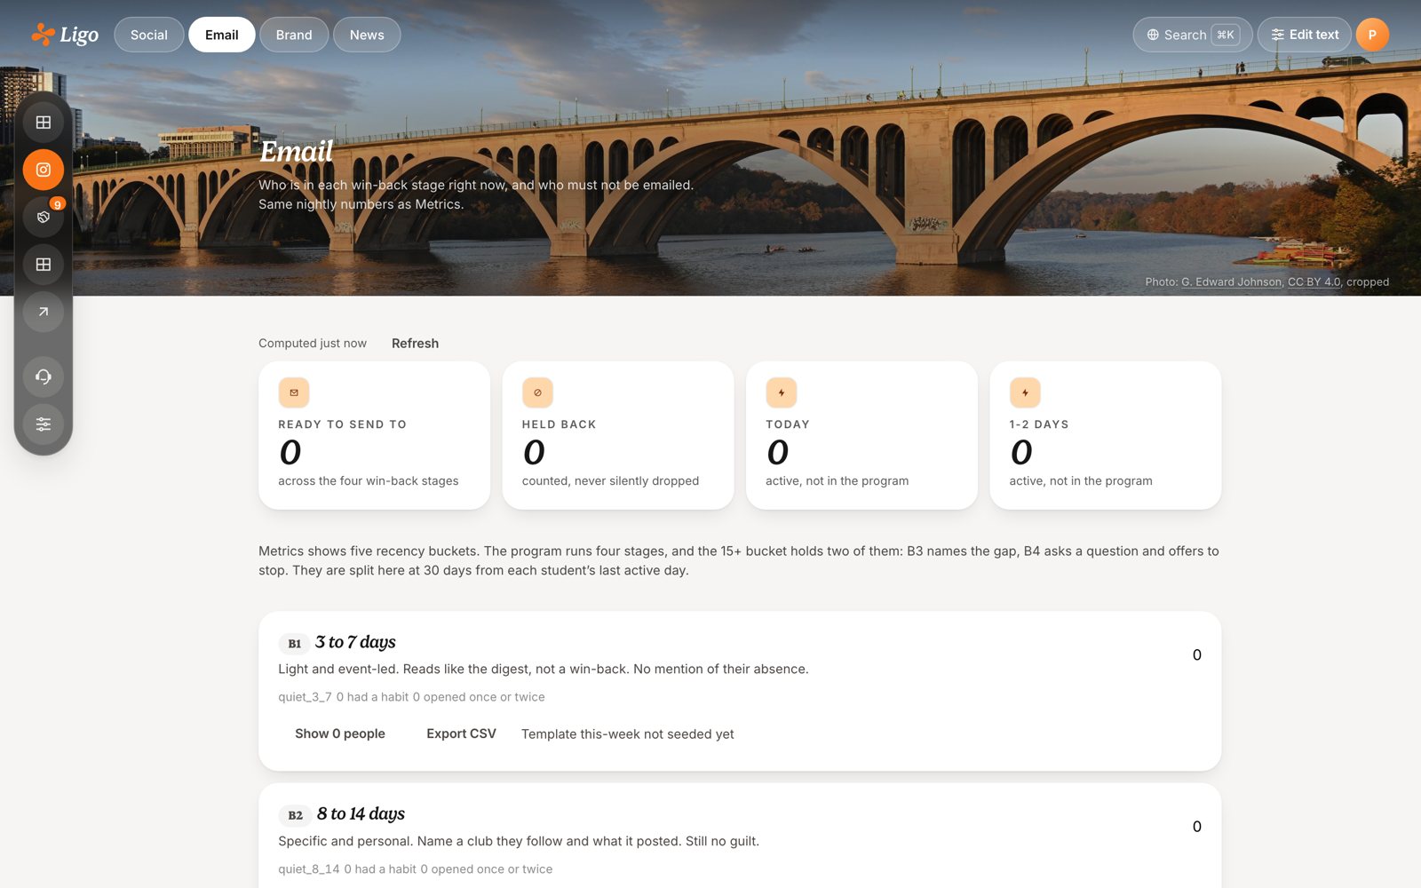Click the Edit text button

1305,35
